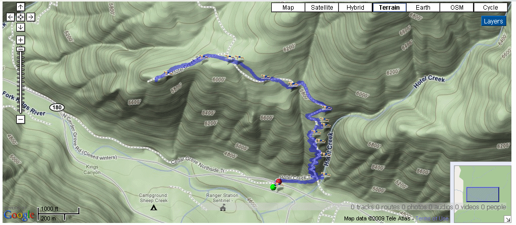Zoom out with the minus button
This screenshot has height=225, width=516.
[20, 119]
